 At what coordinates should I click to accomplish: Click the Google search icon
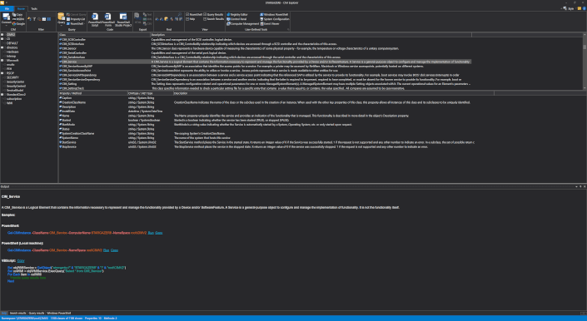point(18,23)
